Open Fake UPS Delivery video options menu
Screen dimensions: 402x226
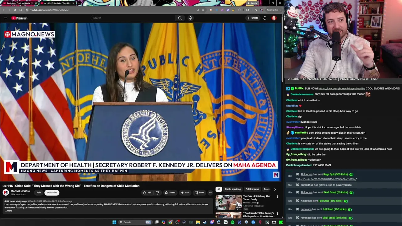pos(277,197)
